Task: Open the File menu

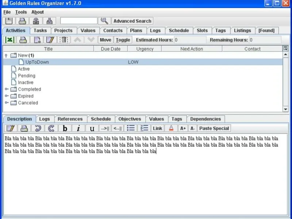Action: point(7,12)
